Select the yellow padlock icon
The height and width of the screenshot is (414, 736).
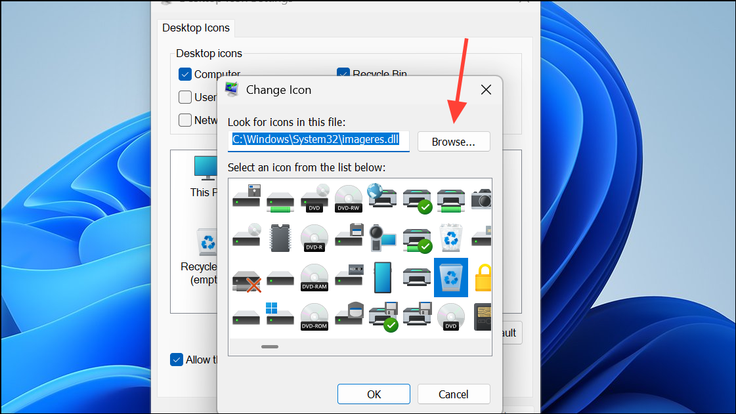[x=483, y=278]
